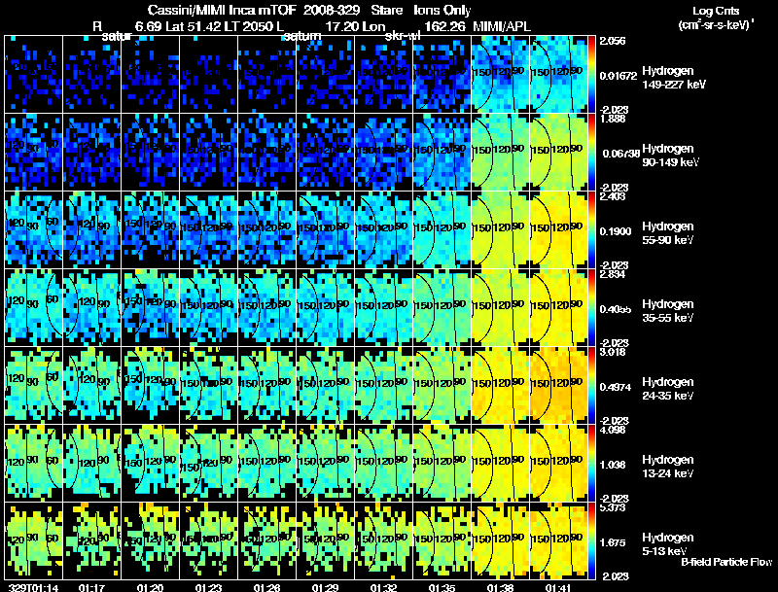
Task: Click the color bar for 24-35 keV row
Action: point(591,385)
